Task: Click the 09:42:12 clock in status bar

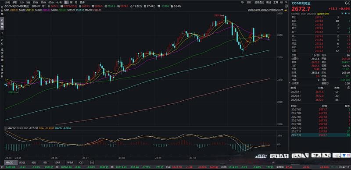Action: 344,167
